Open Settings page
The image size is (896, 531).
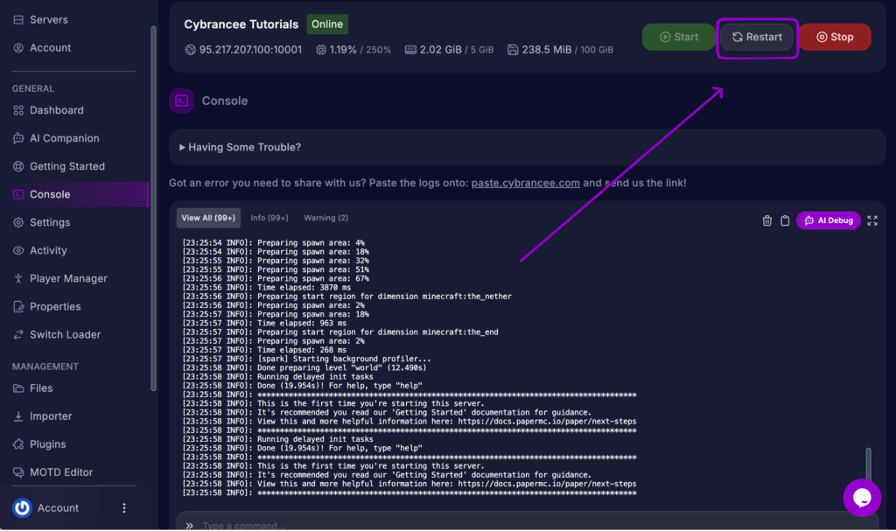coord(50,222)
